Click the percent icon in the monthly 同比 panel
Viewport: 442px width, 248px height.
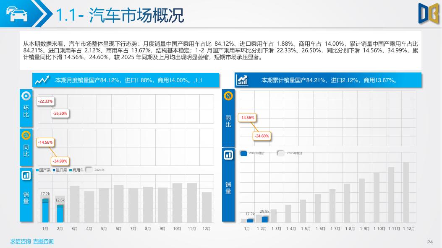coord(26,135)
